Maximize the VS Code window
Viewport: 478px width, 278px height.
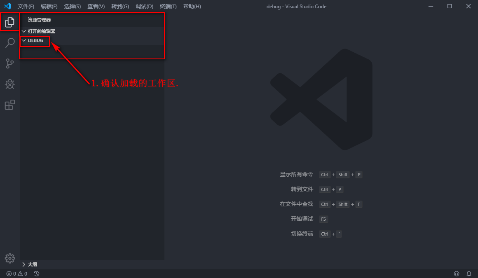point(449,6)
